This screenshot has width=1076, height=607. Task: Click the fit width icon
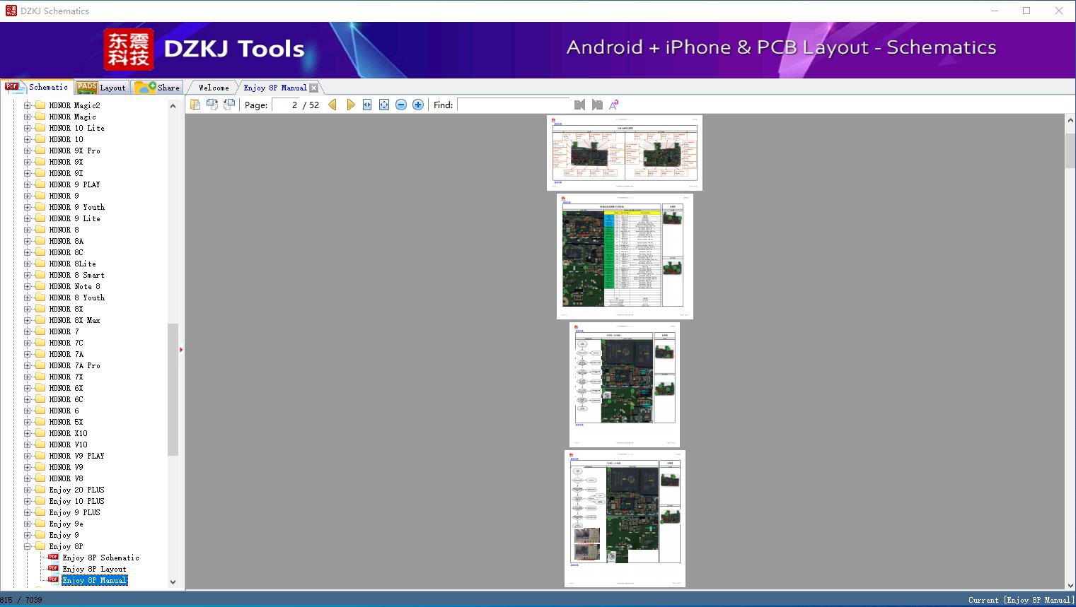(x=367, y=105)
